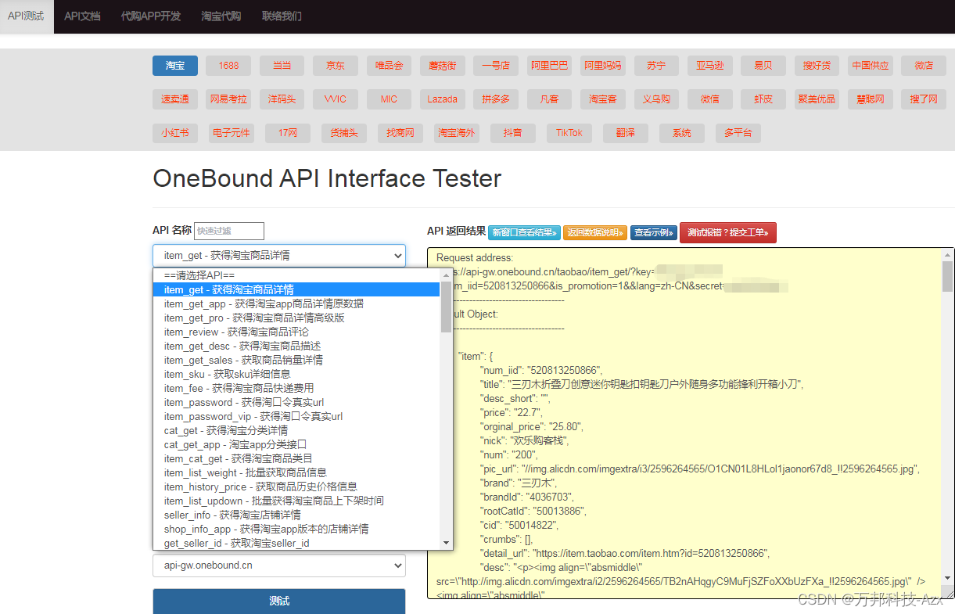Choose the 苏宁 platform
The height and width of the screenshot is (614, 955).
click(656, 66)
